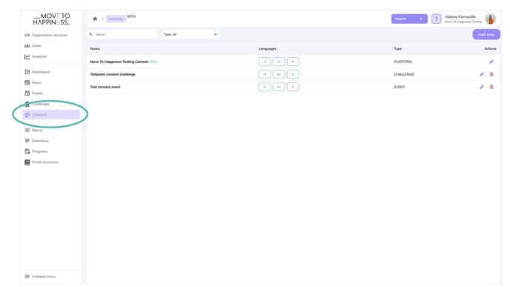Image resolution: width=510 pixels, height=287 pixels.
Task: Click the Name column header
Action: [95, 49]
